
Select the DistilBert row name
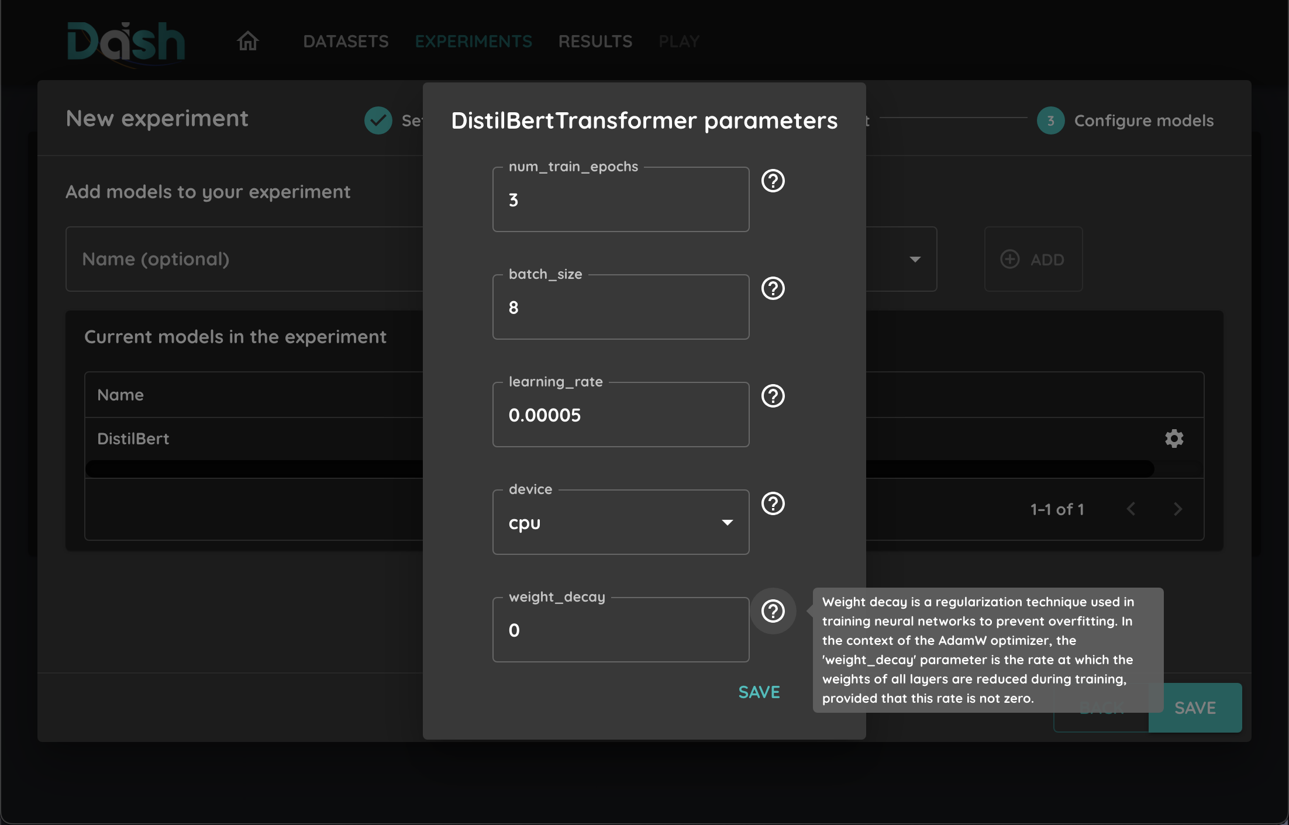(x=133, y=439)
